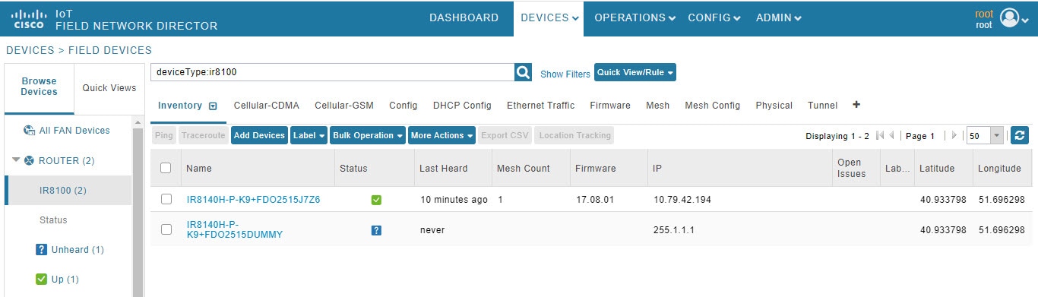
Task: Open the root user avatar icon
Action: [x=1009, y=18]
